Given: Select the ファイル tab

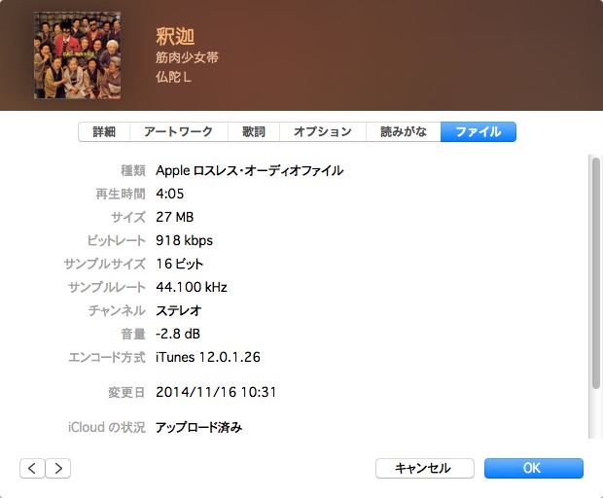Looking at the screenshot, I should click(x=478, y=132).
